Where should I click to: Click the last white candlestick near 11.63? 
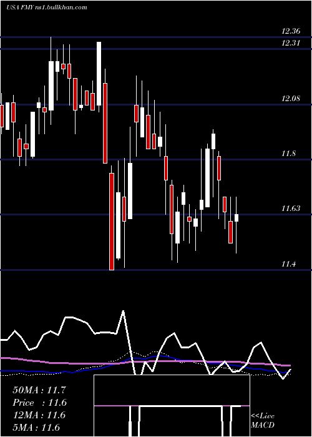click(236, 218)
